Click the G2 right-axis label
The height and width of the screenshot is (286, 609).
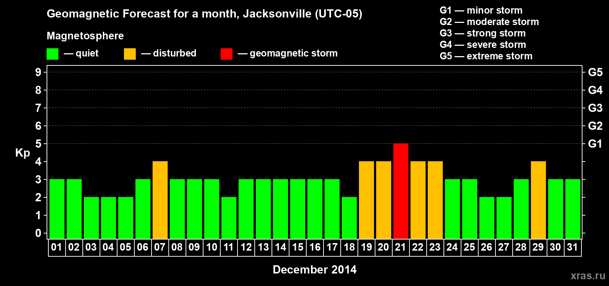pyautogui.click(x=595, y=126)
